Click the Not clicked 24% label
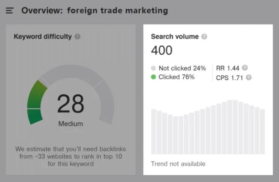This screenshot has width=279, height=182. pos(182,68)
